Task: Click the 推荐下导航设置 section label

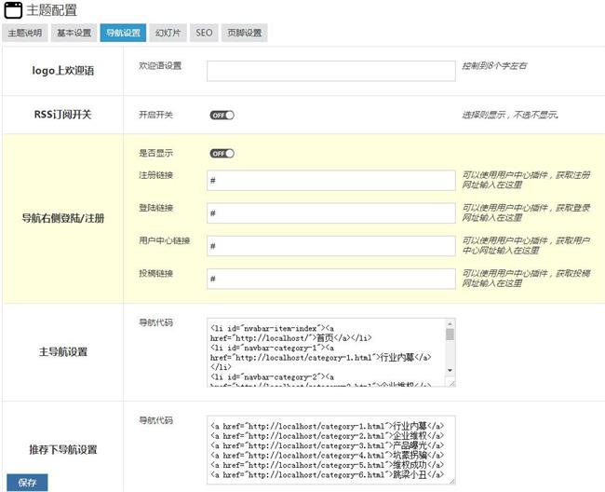Action: [63, 449]
